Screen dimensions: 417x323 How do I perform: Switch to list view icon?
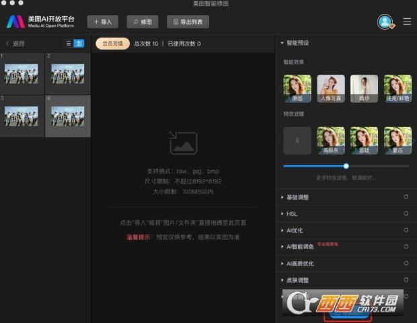[69, 44]
